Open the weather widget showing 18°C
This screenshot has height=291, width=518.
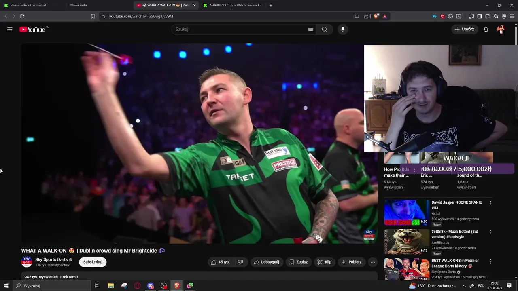click(433, 286)
